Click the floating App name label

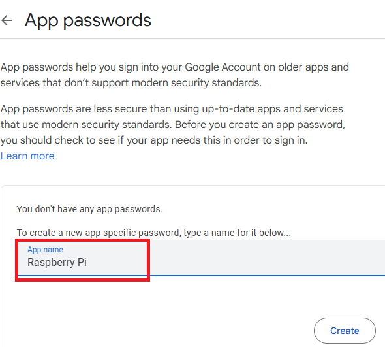(45, 250)
